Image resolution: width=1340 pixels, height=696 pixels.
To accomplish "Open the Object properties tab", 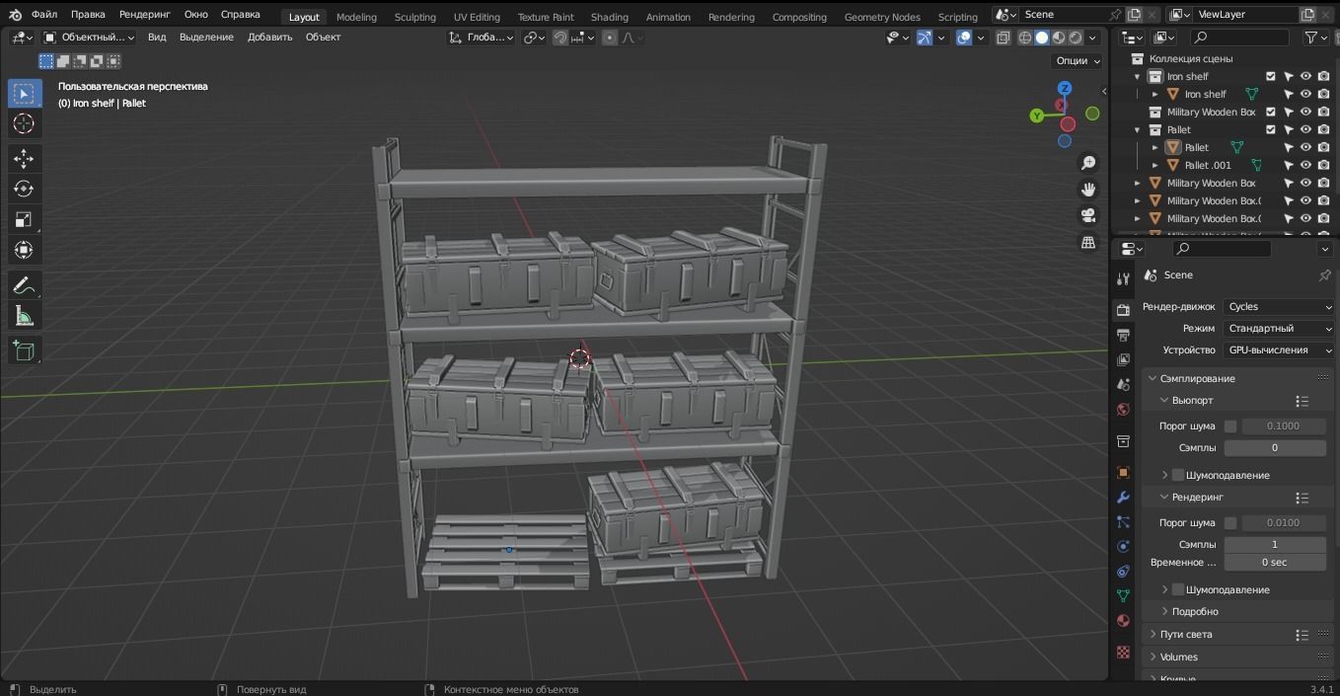I will pyautogui.click(x=1123, y=473).
